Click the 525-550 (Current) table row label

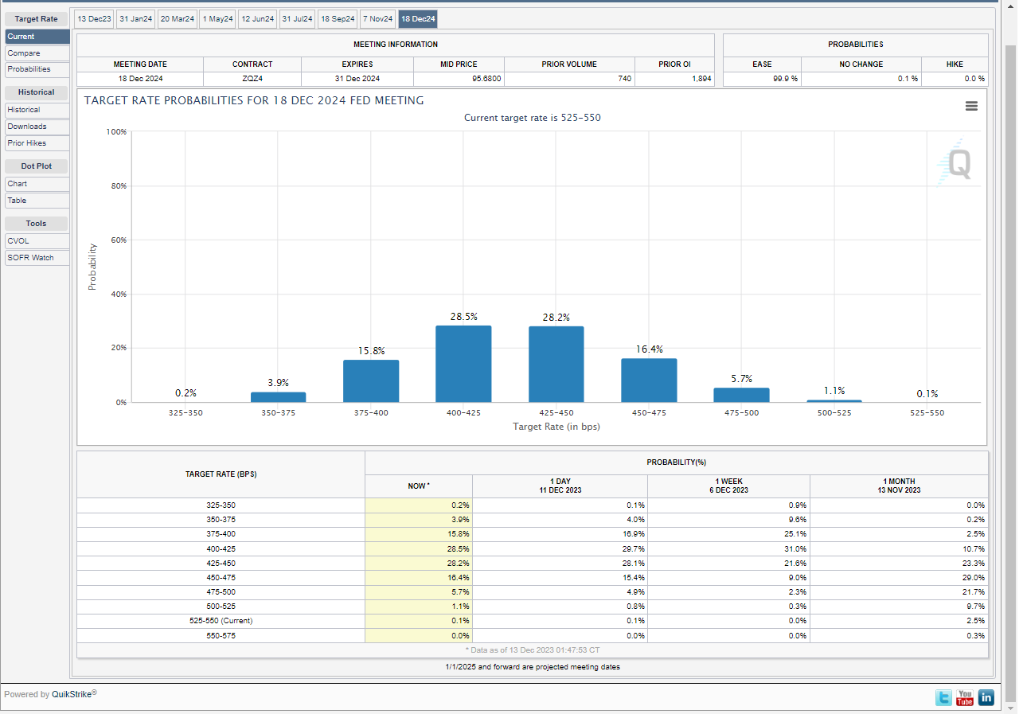221,620
